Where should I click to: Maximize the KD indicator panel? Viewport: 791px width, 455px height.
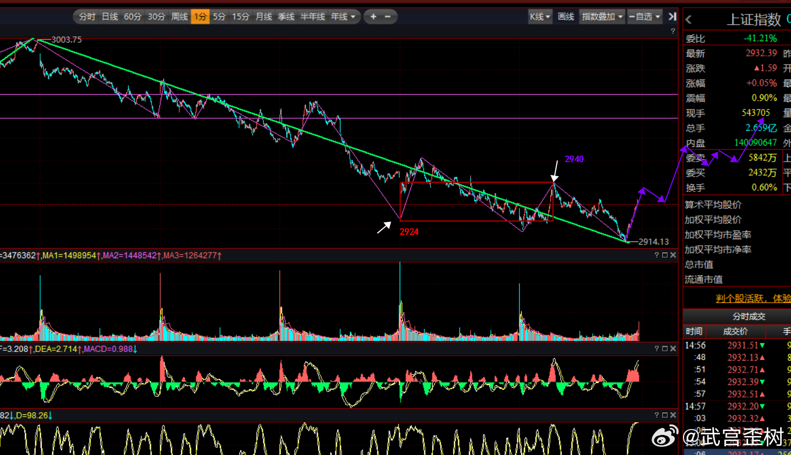tap(665, 415)
